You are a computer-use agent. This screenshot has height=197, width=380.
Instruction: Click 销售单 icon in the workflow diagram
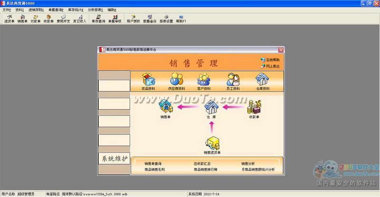[165, 109]
